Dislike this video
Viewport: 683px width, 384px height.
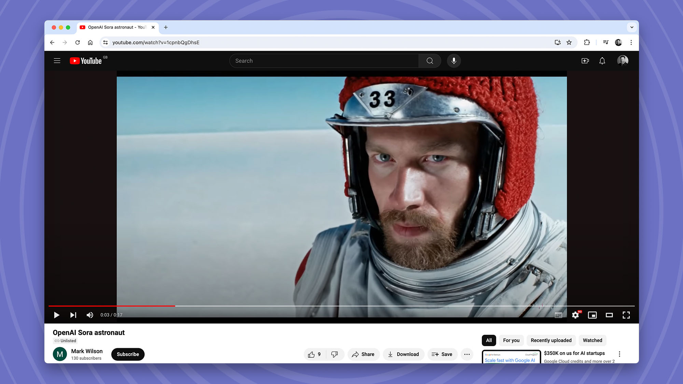point(335,354)
